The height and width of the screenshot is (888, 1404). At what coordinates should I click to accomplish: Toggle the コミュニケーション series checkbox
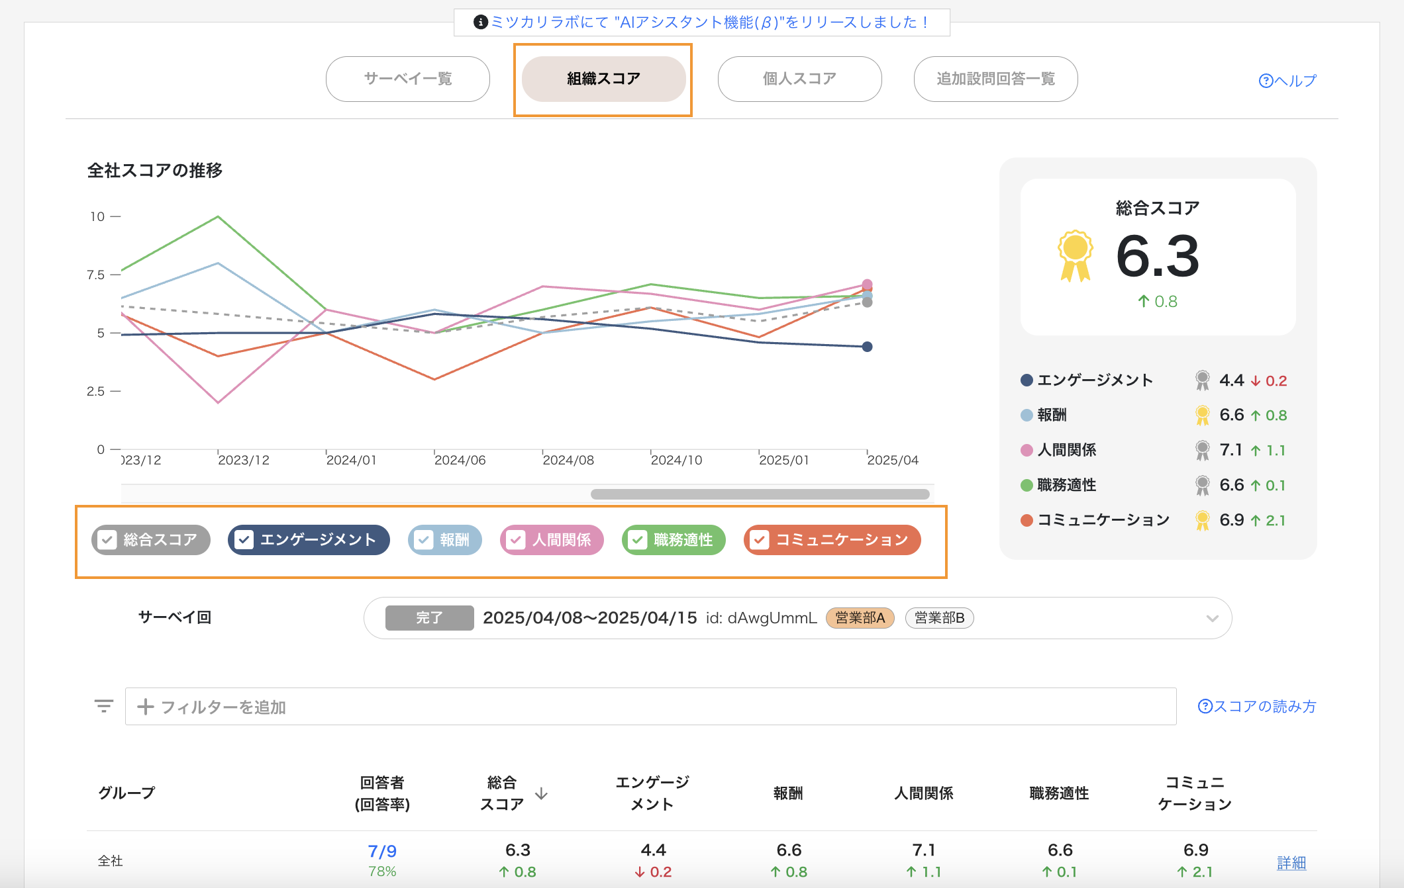point(760,540)
